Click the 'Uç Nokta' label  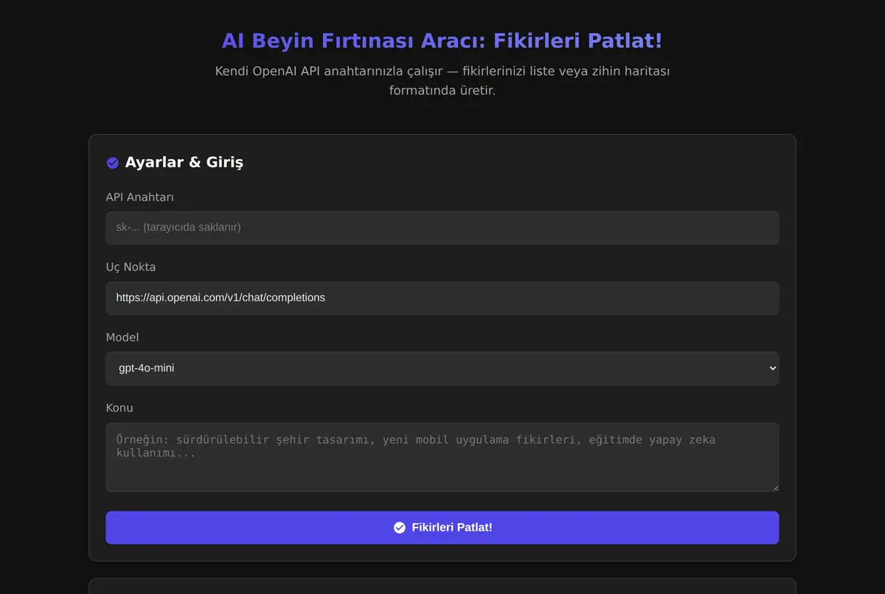[x=131, y=267]
